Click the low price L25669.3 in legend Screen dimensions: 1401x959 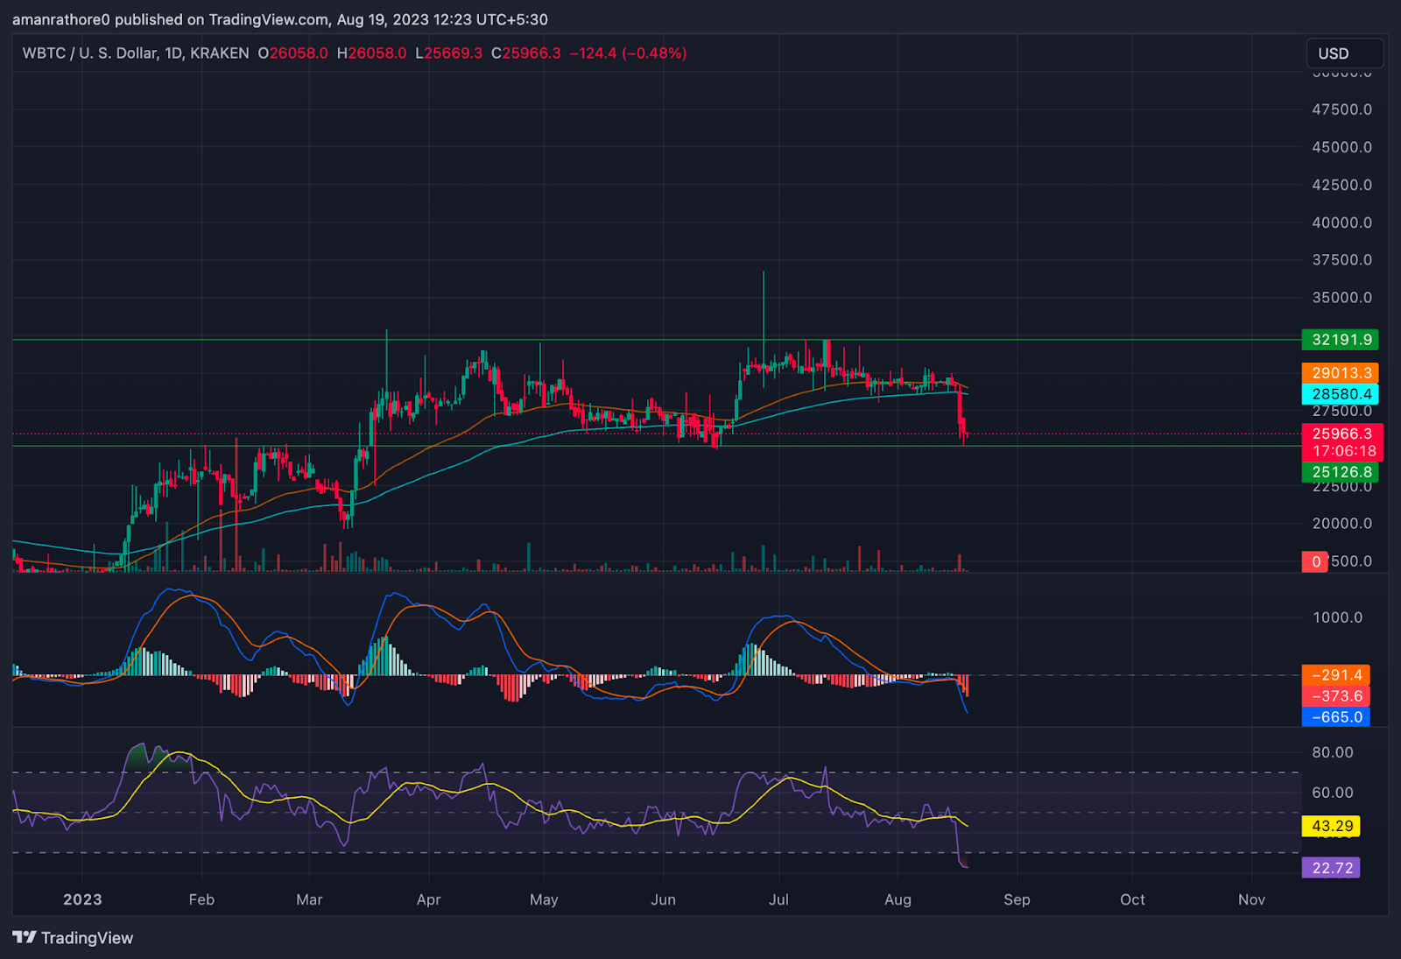pos(448,53)
